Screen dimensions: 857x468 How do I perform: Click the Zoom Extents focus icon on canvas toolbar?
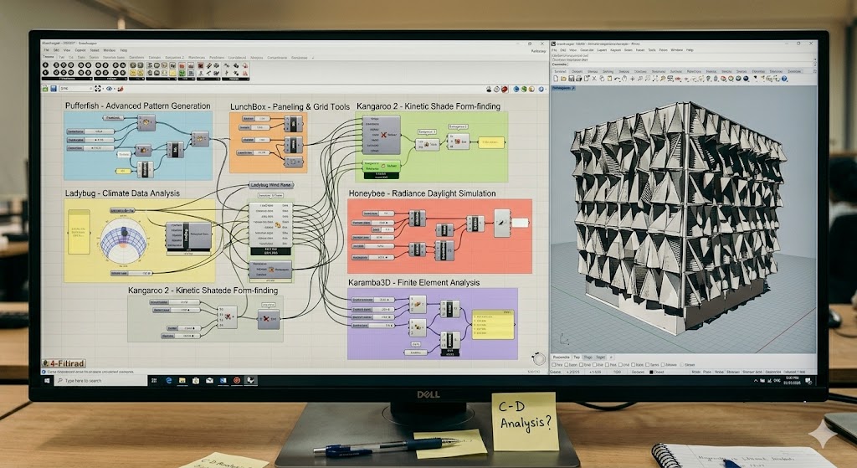pyautogui.click(x=97, y=89)
